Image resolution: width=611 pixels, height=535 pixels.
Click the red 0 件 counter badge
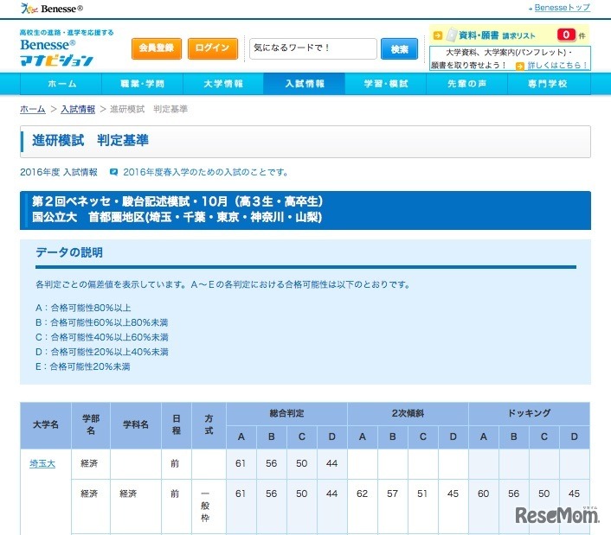[x=566, y=35]
